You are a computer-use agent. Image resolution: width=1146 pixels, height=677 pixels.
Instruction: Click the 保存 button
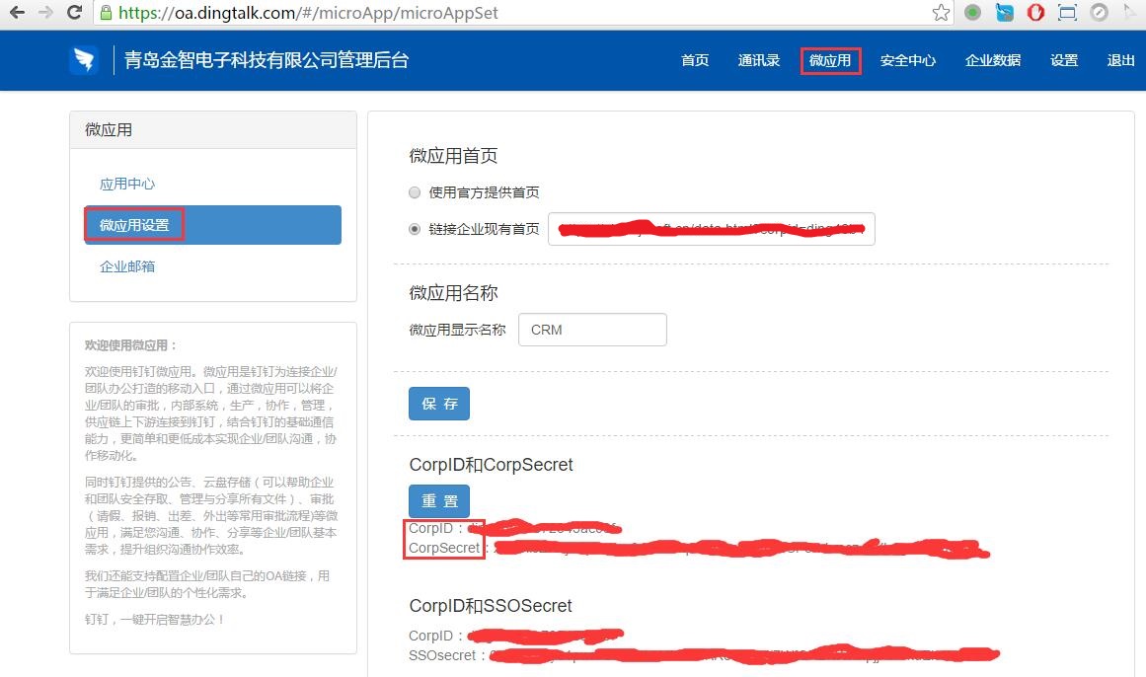pos(439,404)
